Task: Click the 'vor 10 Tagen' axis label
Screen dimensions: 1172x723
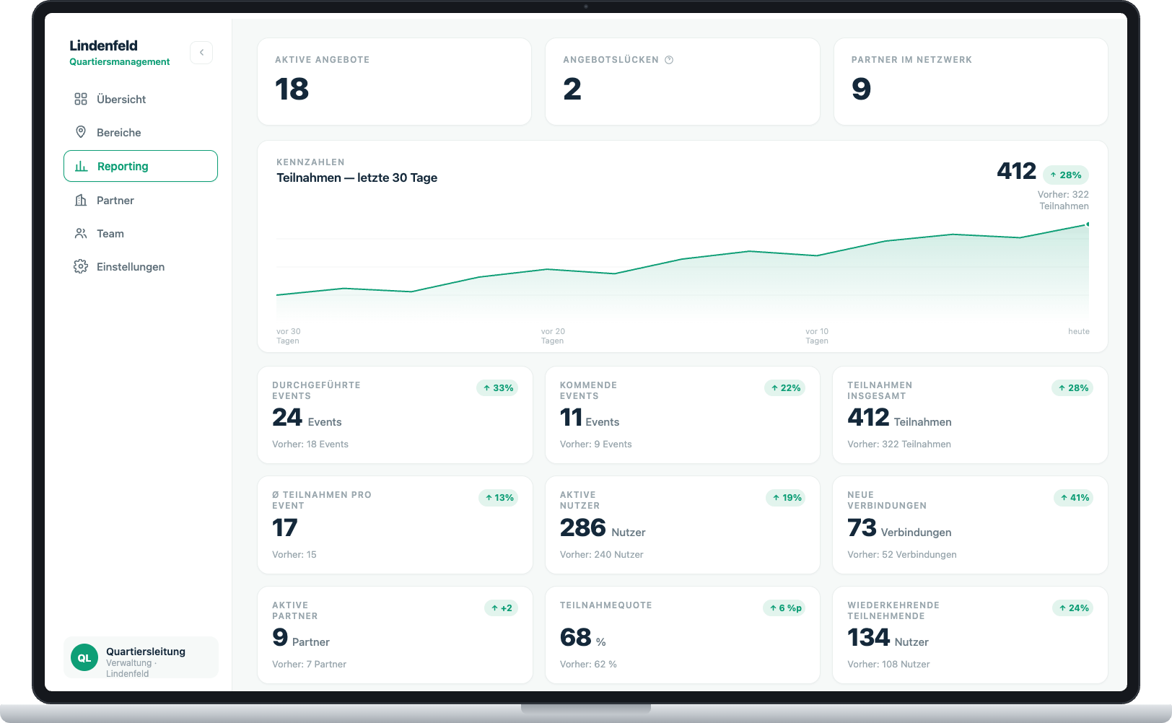Action: point(817,336)
